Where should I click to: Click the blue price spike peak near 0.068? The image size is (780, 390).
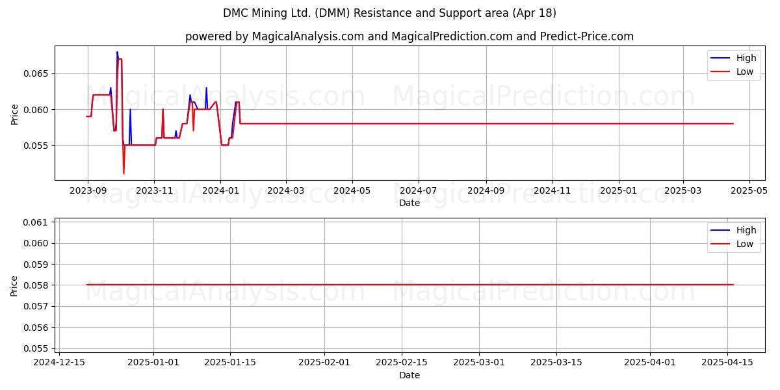click(117, 52)
